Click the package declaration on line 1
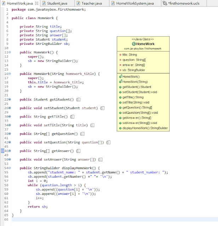Viewport: 218px width, 226px height. pyautogui.click(x=49, y=10)
